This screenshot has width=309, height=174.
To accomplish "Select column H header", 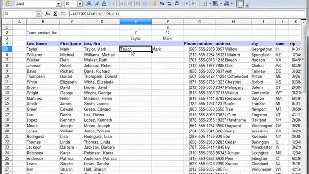I will pos(233,22).
